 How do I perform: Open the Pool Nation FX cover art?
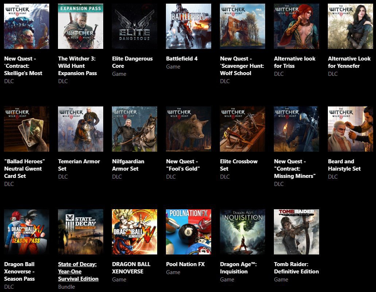point(189,232)
